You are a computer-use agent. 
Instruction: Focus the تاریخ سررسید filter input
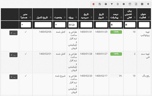tap(86, 25)
